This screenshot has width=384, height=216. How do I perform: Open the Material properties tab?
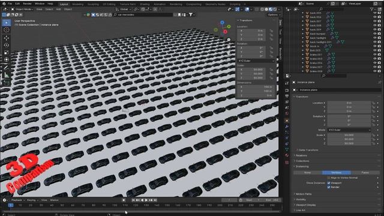pyautogui.click(x=287, y=156)
